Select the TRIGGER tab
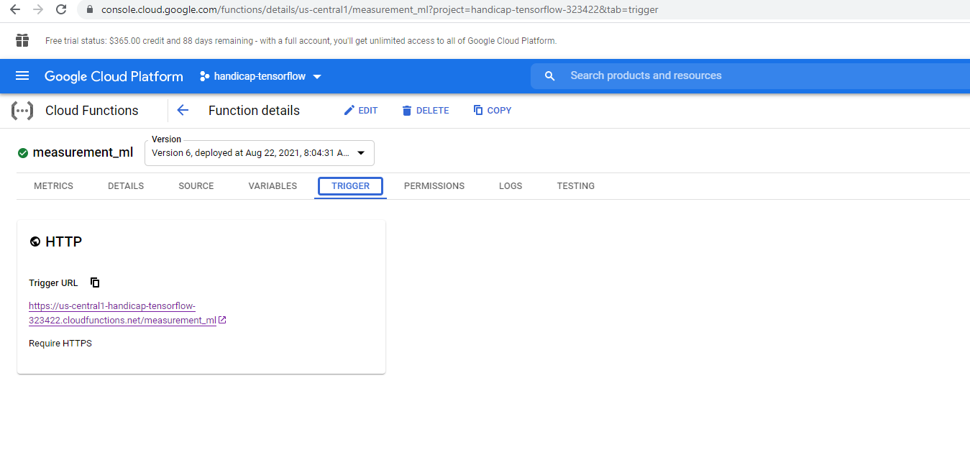Viewport: 970px width, 460px height. coord(350,186)
